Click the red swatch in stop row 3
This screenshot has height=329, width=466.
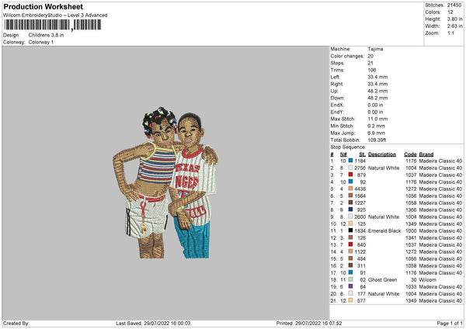pyautogui.click(x=351, y=175)
